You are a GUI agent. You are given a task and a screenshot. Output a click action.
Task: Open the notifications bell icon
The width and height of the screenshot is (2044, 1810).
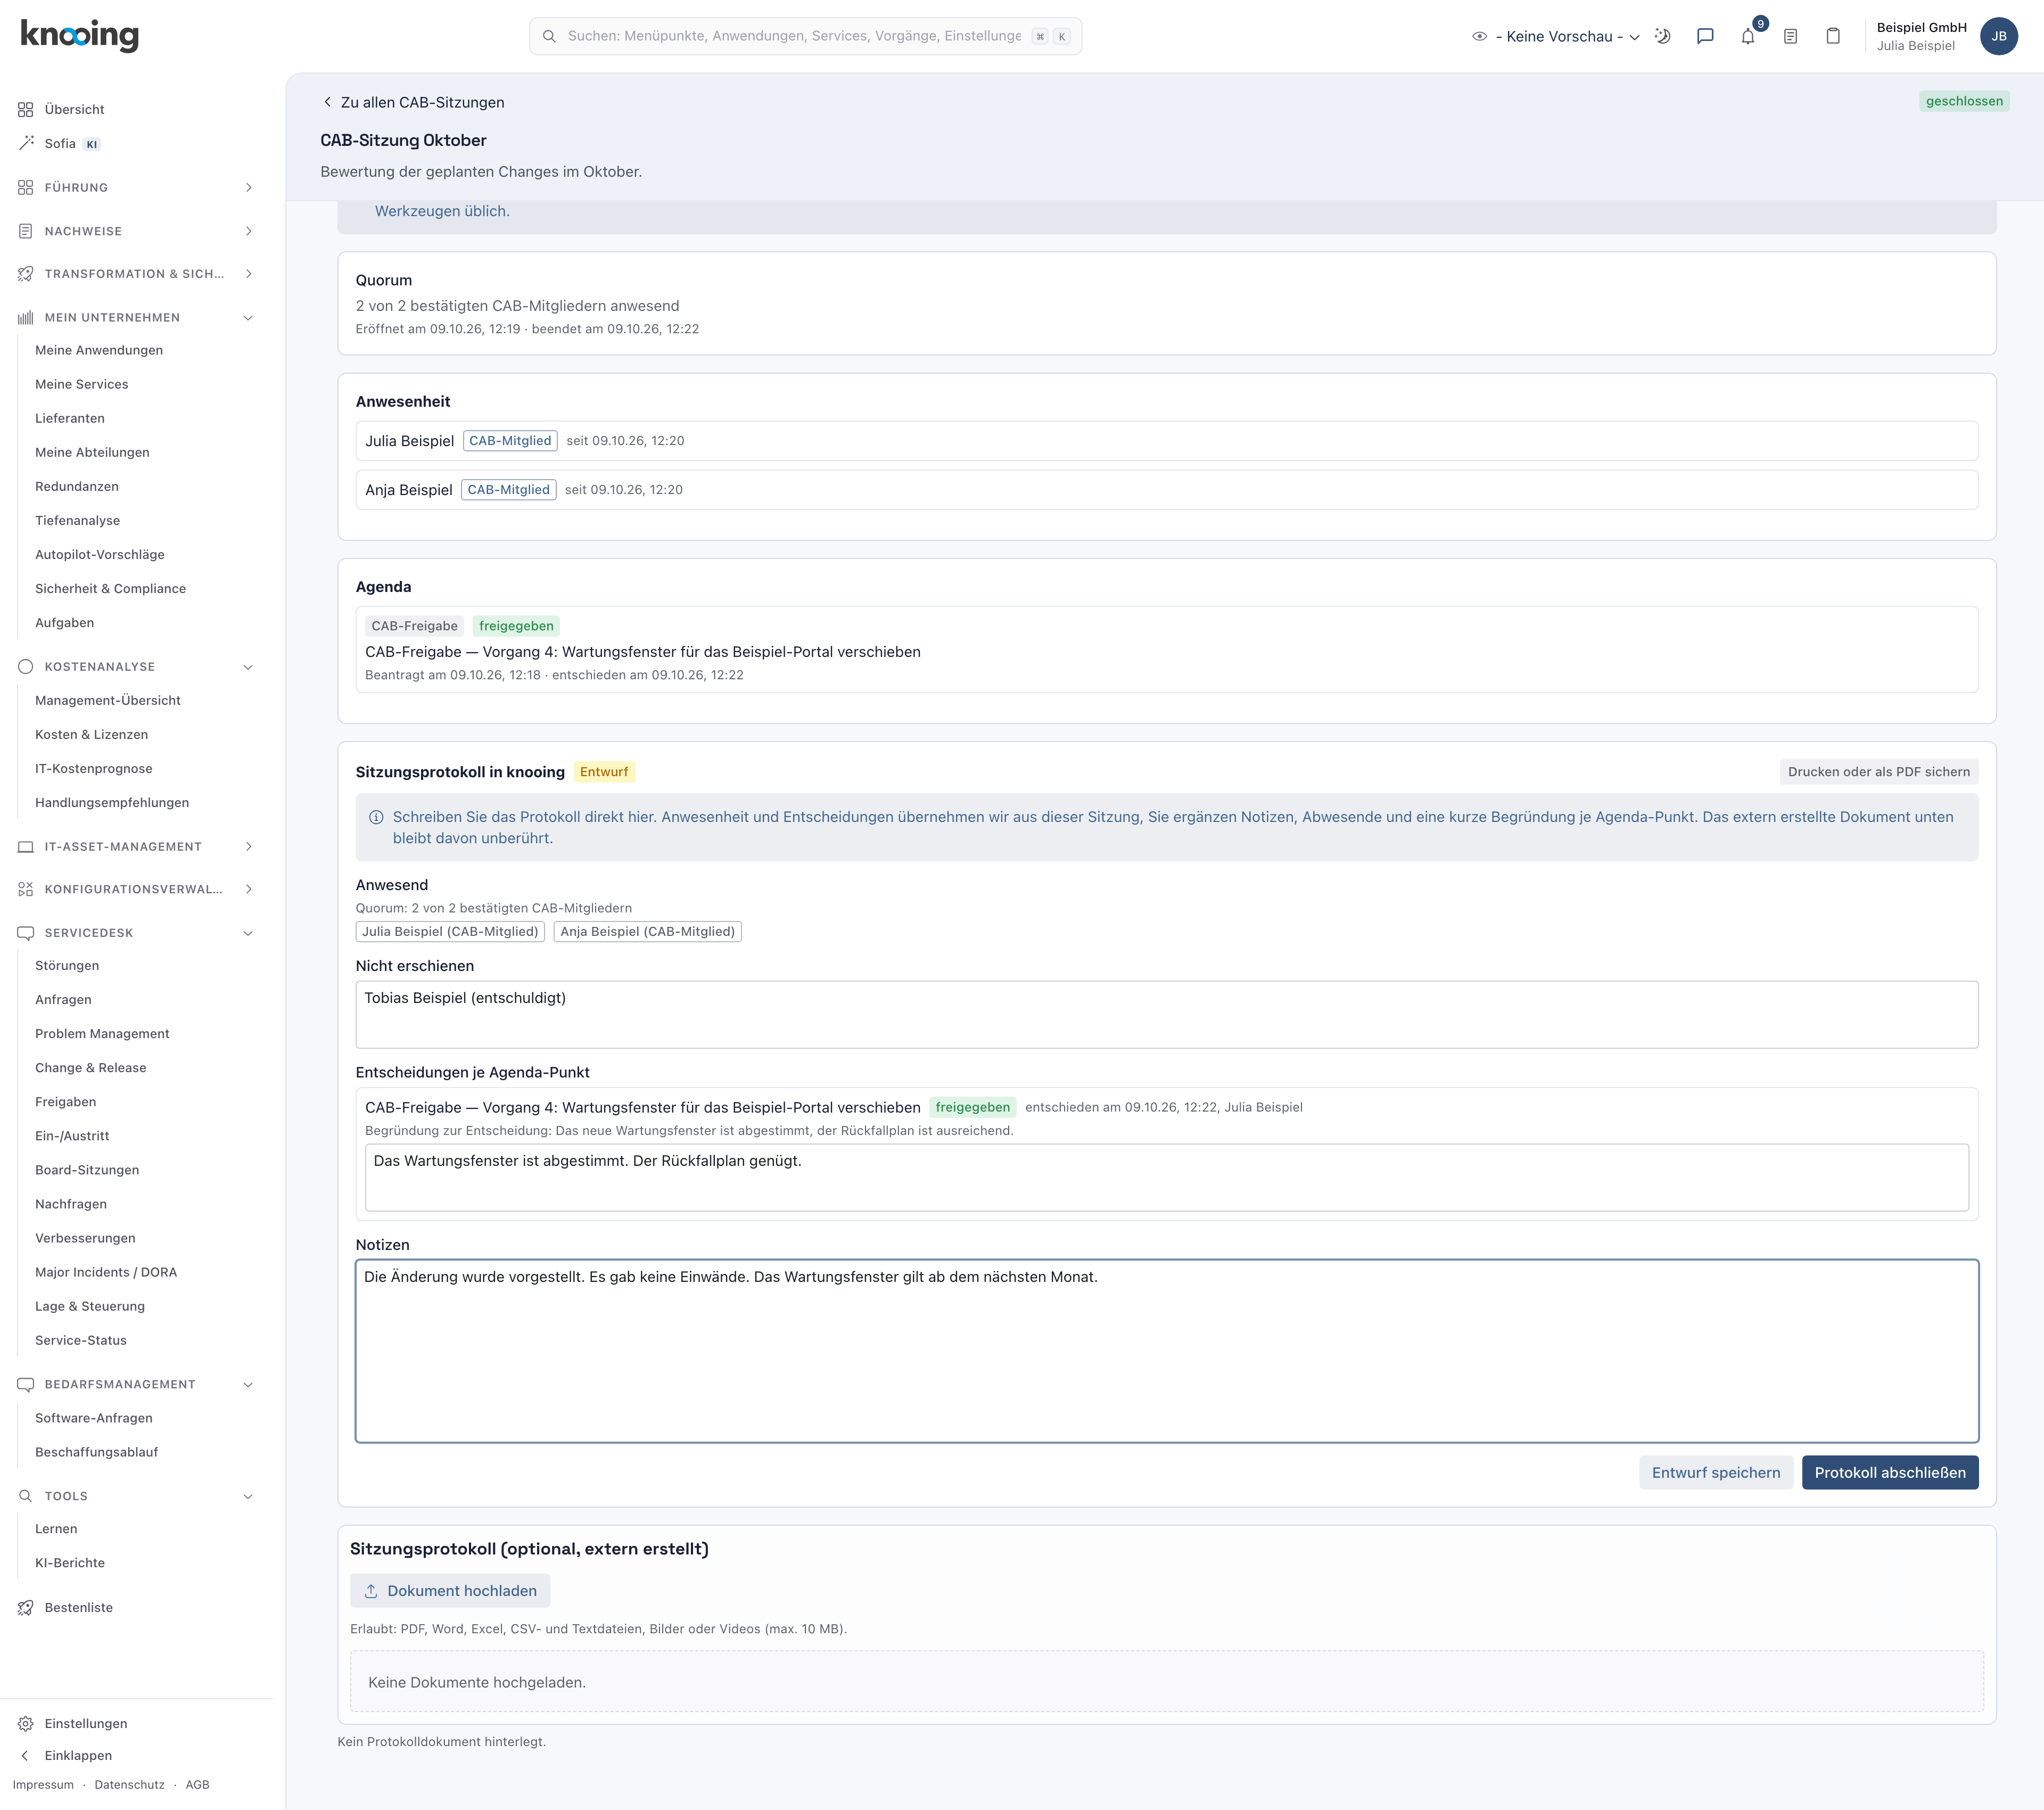pyautogui.click(x=1748, y=36)
